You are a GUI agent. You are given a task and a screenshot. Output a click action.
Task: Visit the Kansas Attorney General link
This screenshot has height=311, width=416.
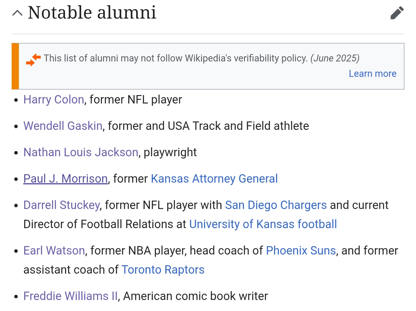[214, 179]
